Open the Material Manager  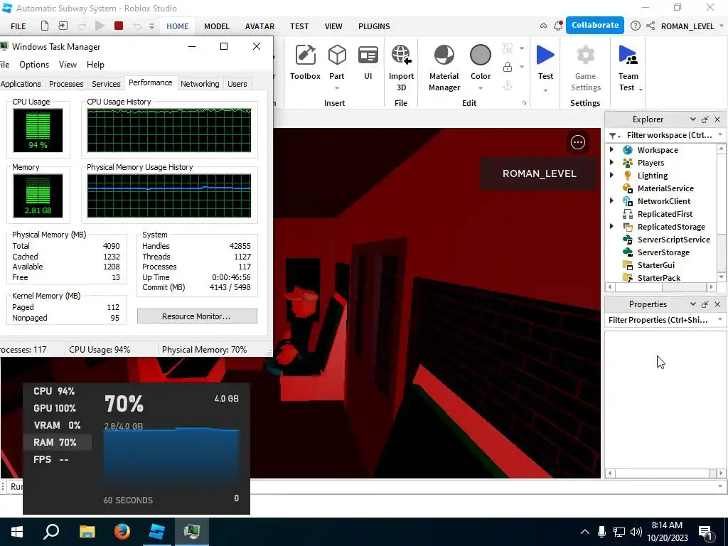point(444,68)
